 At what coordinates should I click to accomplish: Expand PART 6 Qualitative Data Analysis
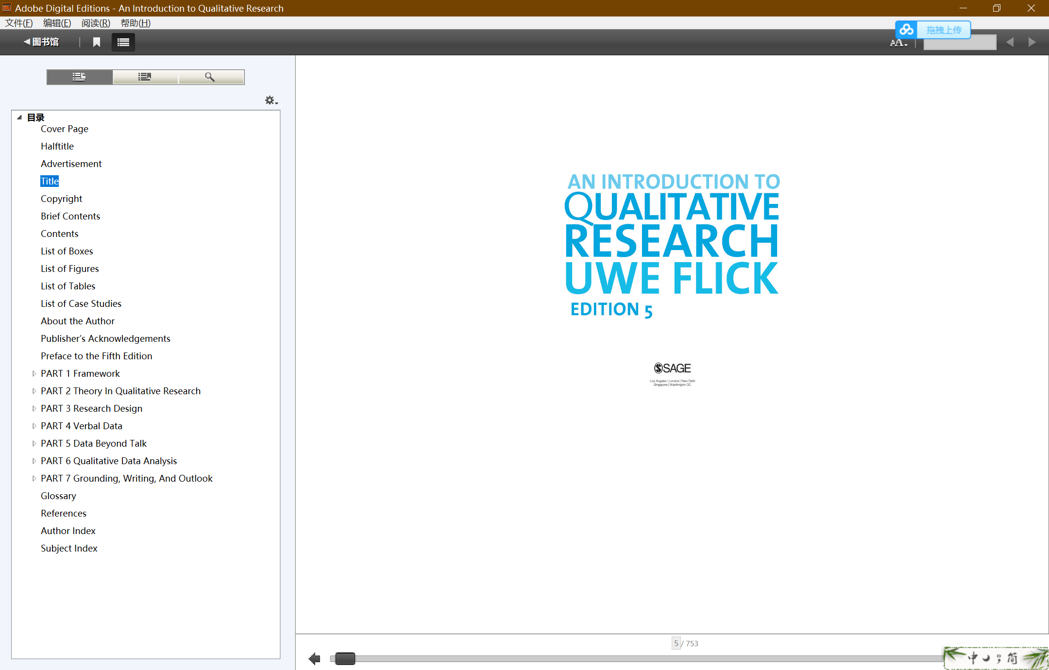[x=34, y=461]
